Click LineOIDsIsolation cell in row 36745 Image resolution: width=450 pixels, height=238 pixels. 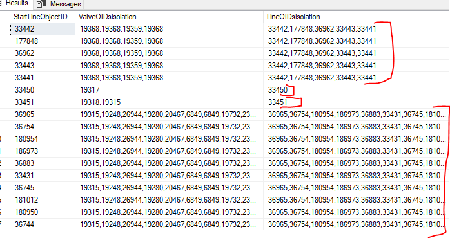coord(357,188)
